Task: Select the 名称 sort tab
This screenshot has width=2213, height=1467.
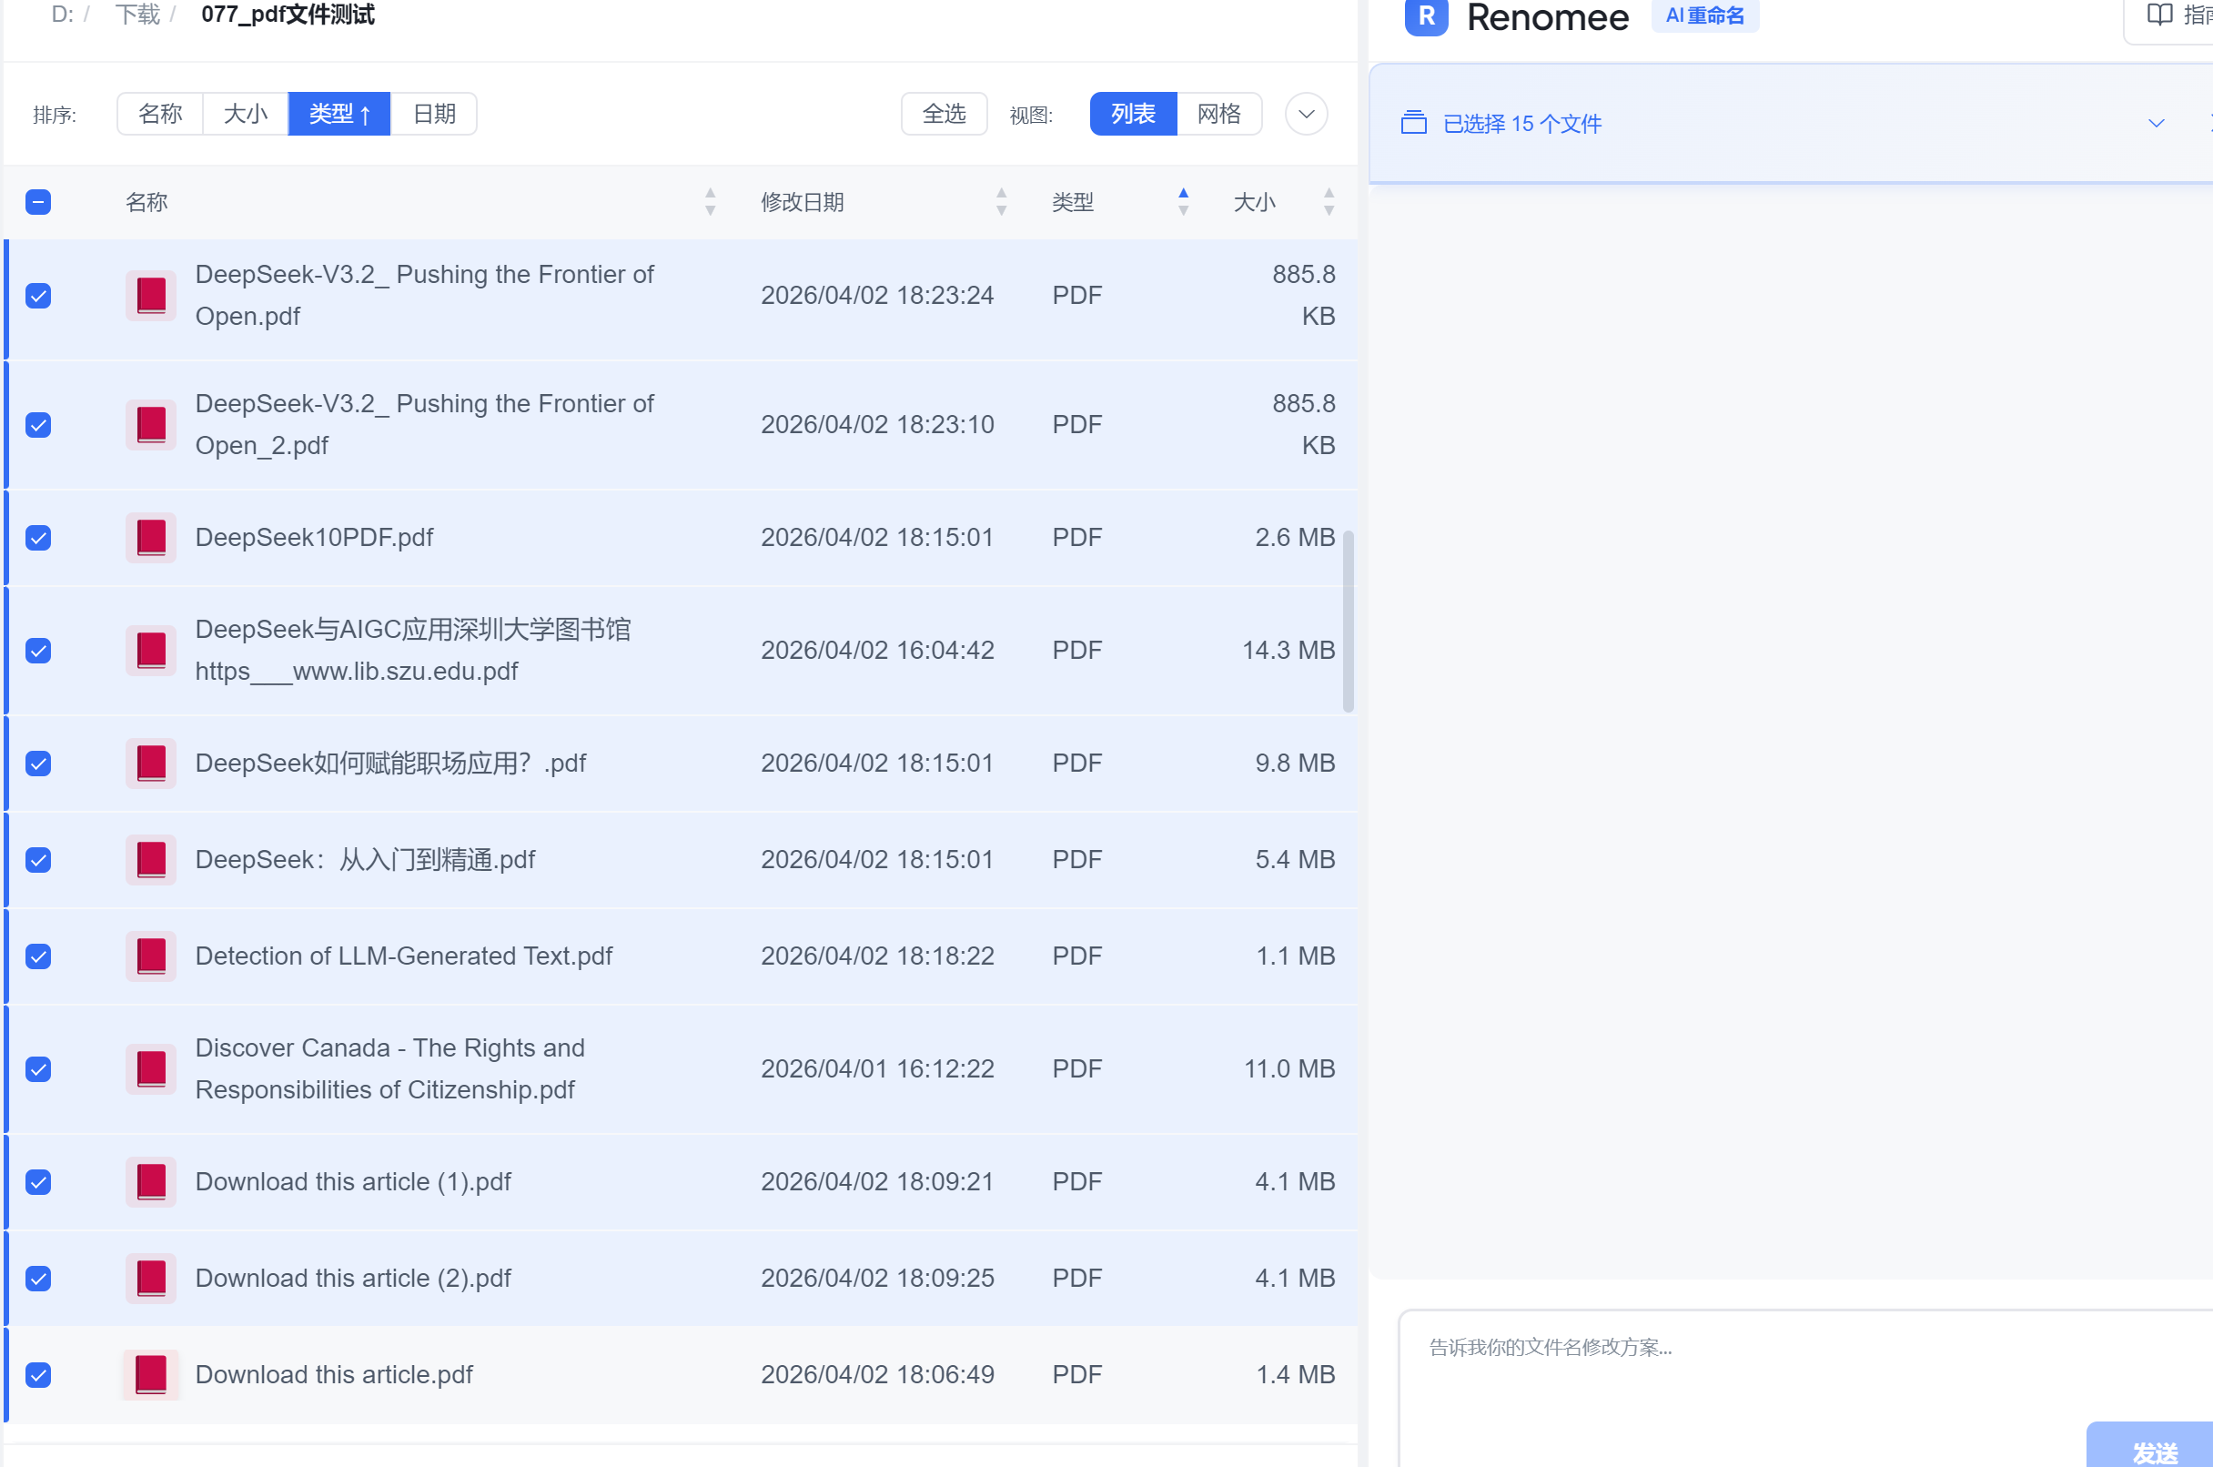Action: [x=160, y=114]
